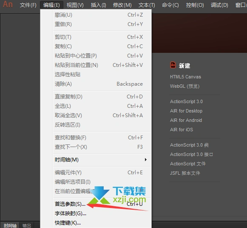Image resolution: width=247 pixels, height=228 pixels.
Task: Choose 在当前位置编辑 entry
Action: 102,191
